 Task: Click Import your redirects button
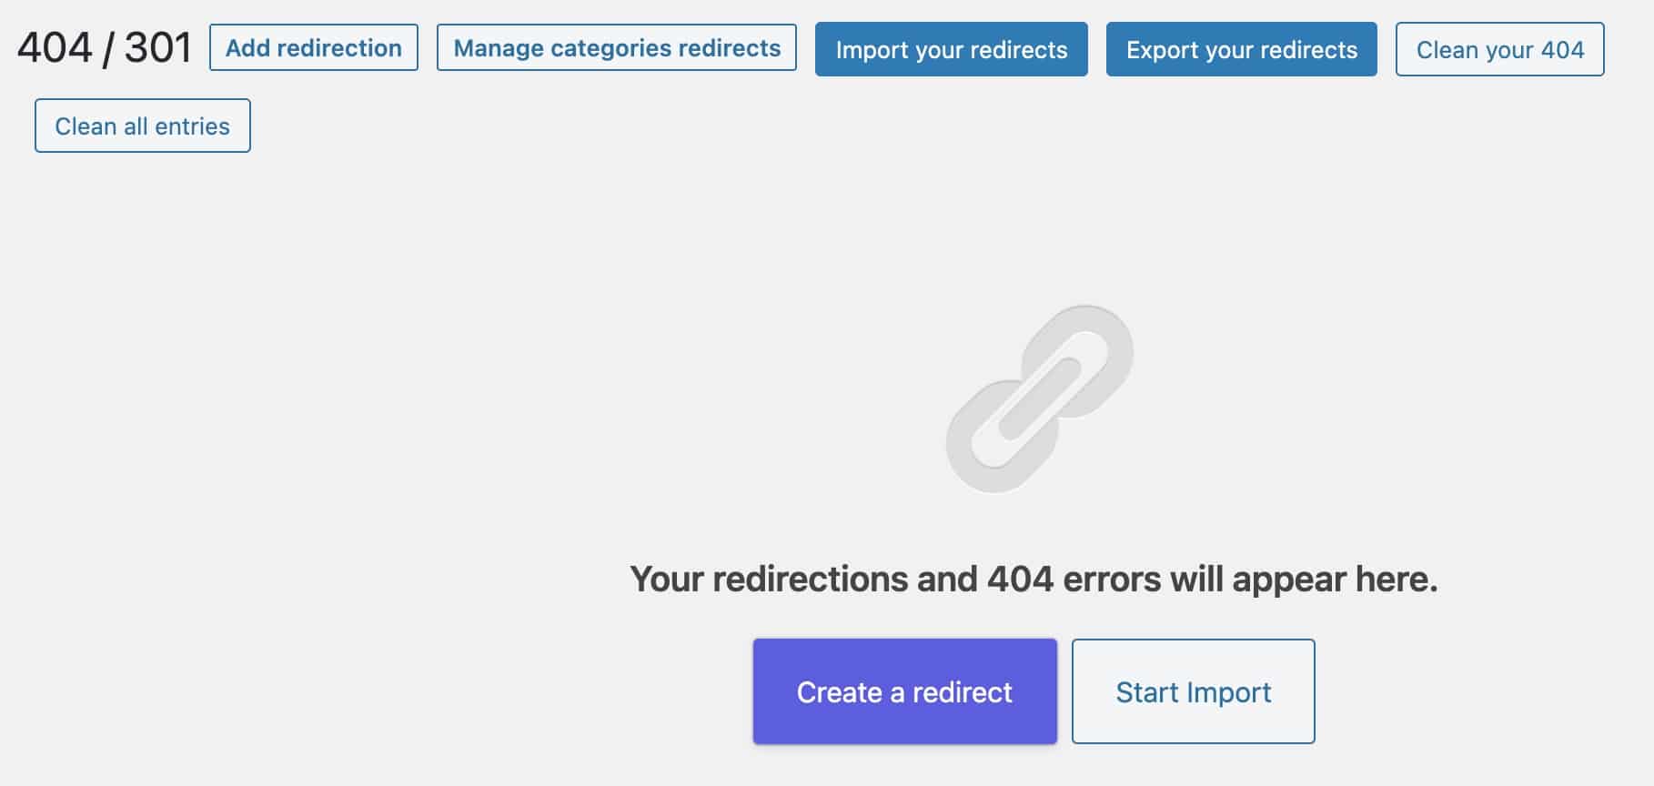[x=952, y=49]
